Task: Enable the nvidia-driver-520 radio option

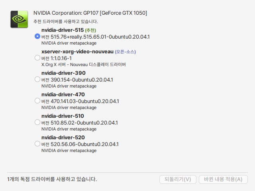Action: (x=37, y=144)
